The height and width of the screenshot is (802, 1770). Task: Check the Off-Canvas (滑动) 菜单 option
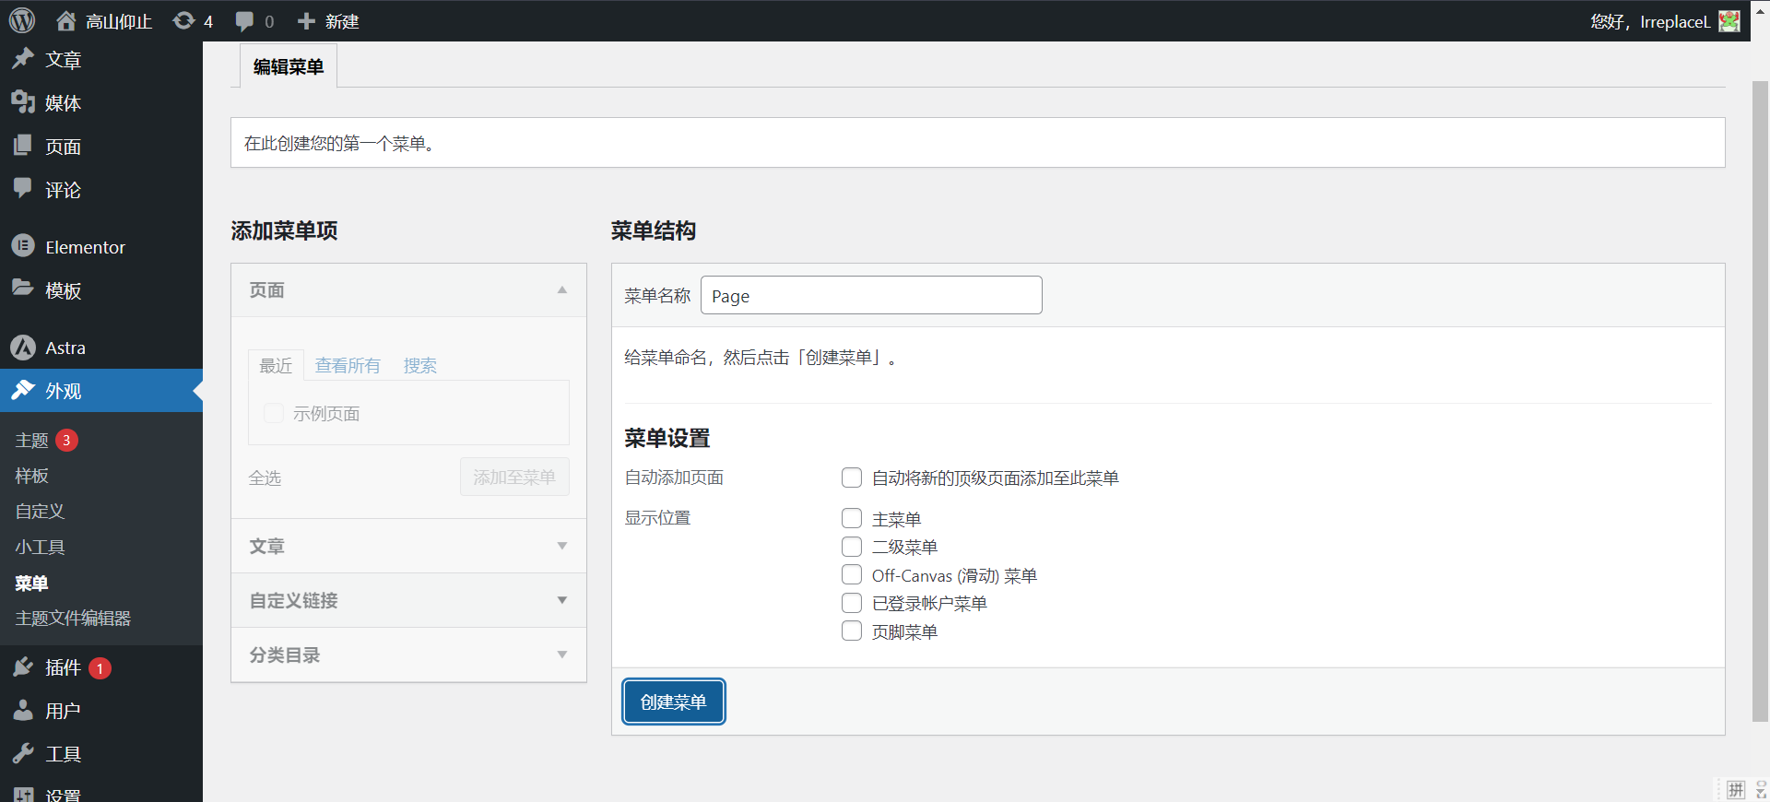[852, 574]
